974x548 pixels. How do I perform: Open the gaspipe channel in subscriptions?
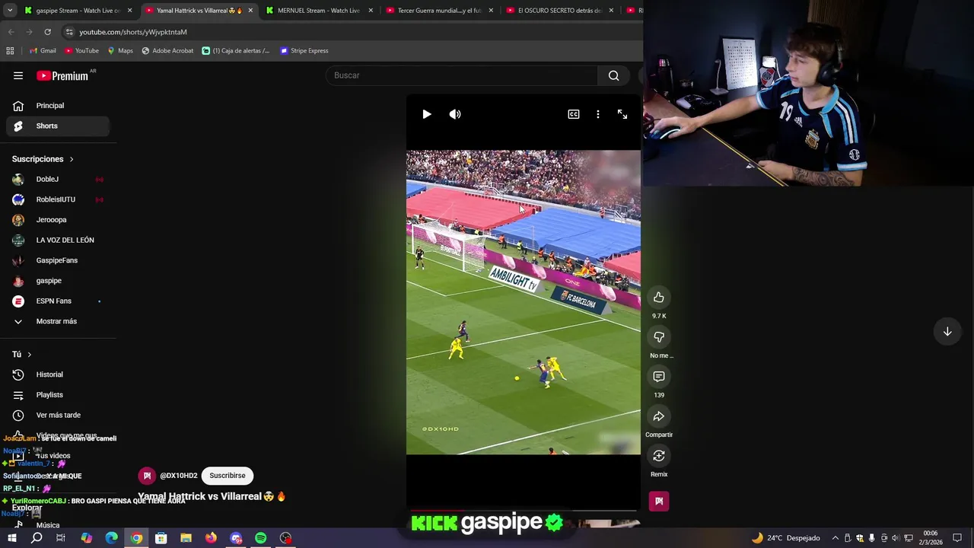coord(58,281)
